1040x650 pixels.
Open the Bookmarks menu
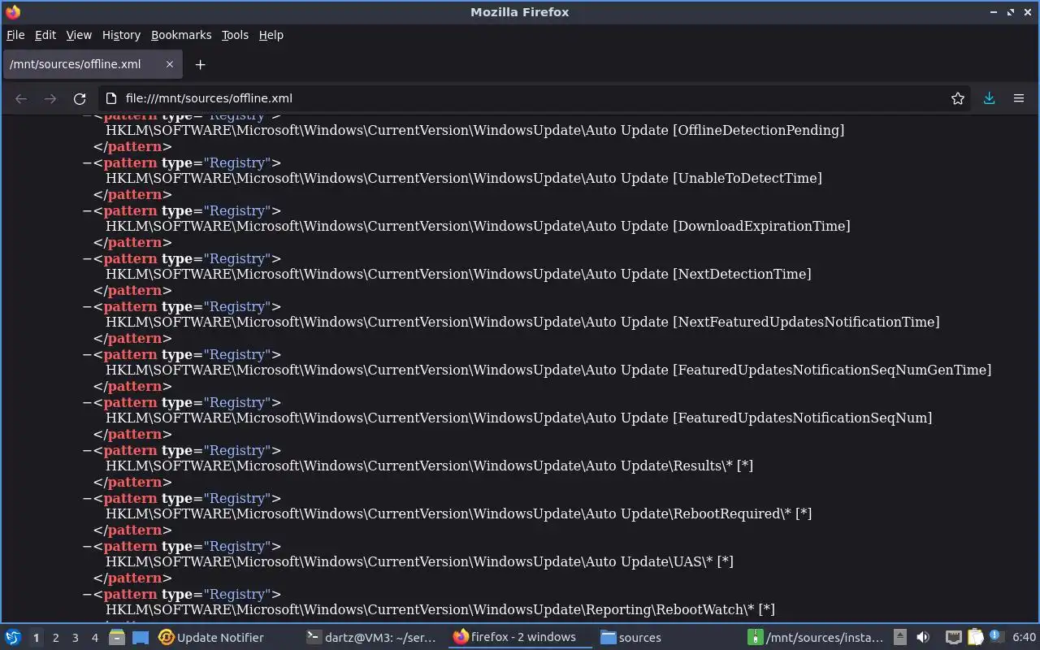pos(181,35)
